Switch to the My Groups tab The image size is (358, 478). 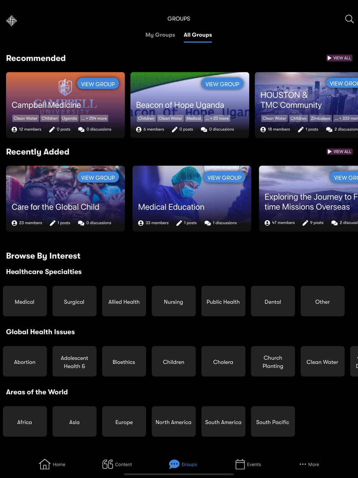(160, 35)
